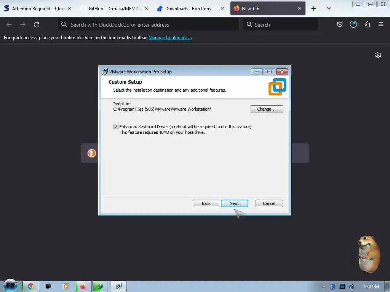Screen dimensions: 390x292
Task: Click the Custom Setup heading
Action: tap(125, 82)
